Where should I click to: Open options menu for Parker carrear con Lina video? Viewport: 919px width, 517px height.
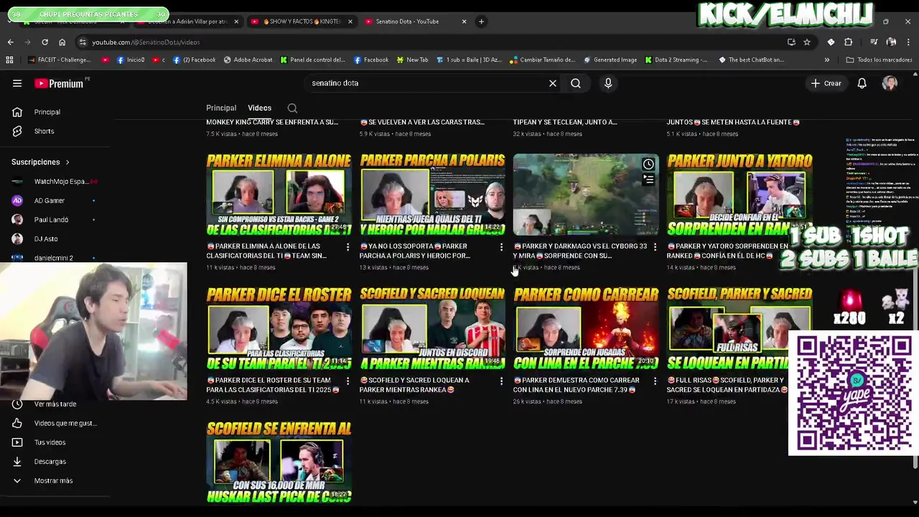655,381
